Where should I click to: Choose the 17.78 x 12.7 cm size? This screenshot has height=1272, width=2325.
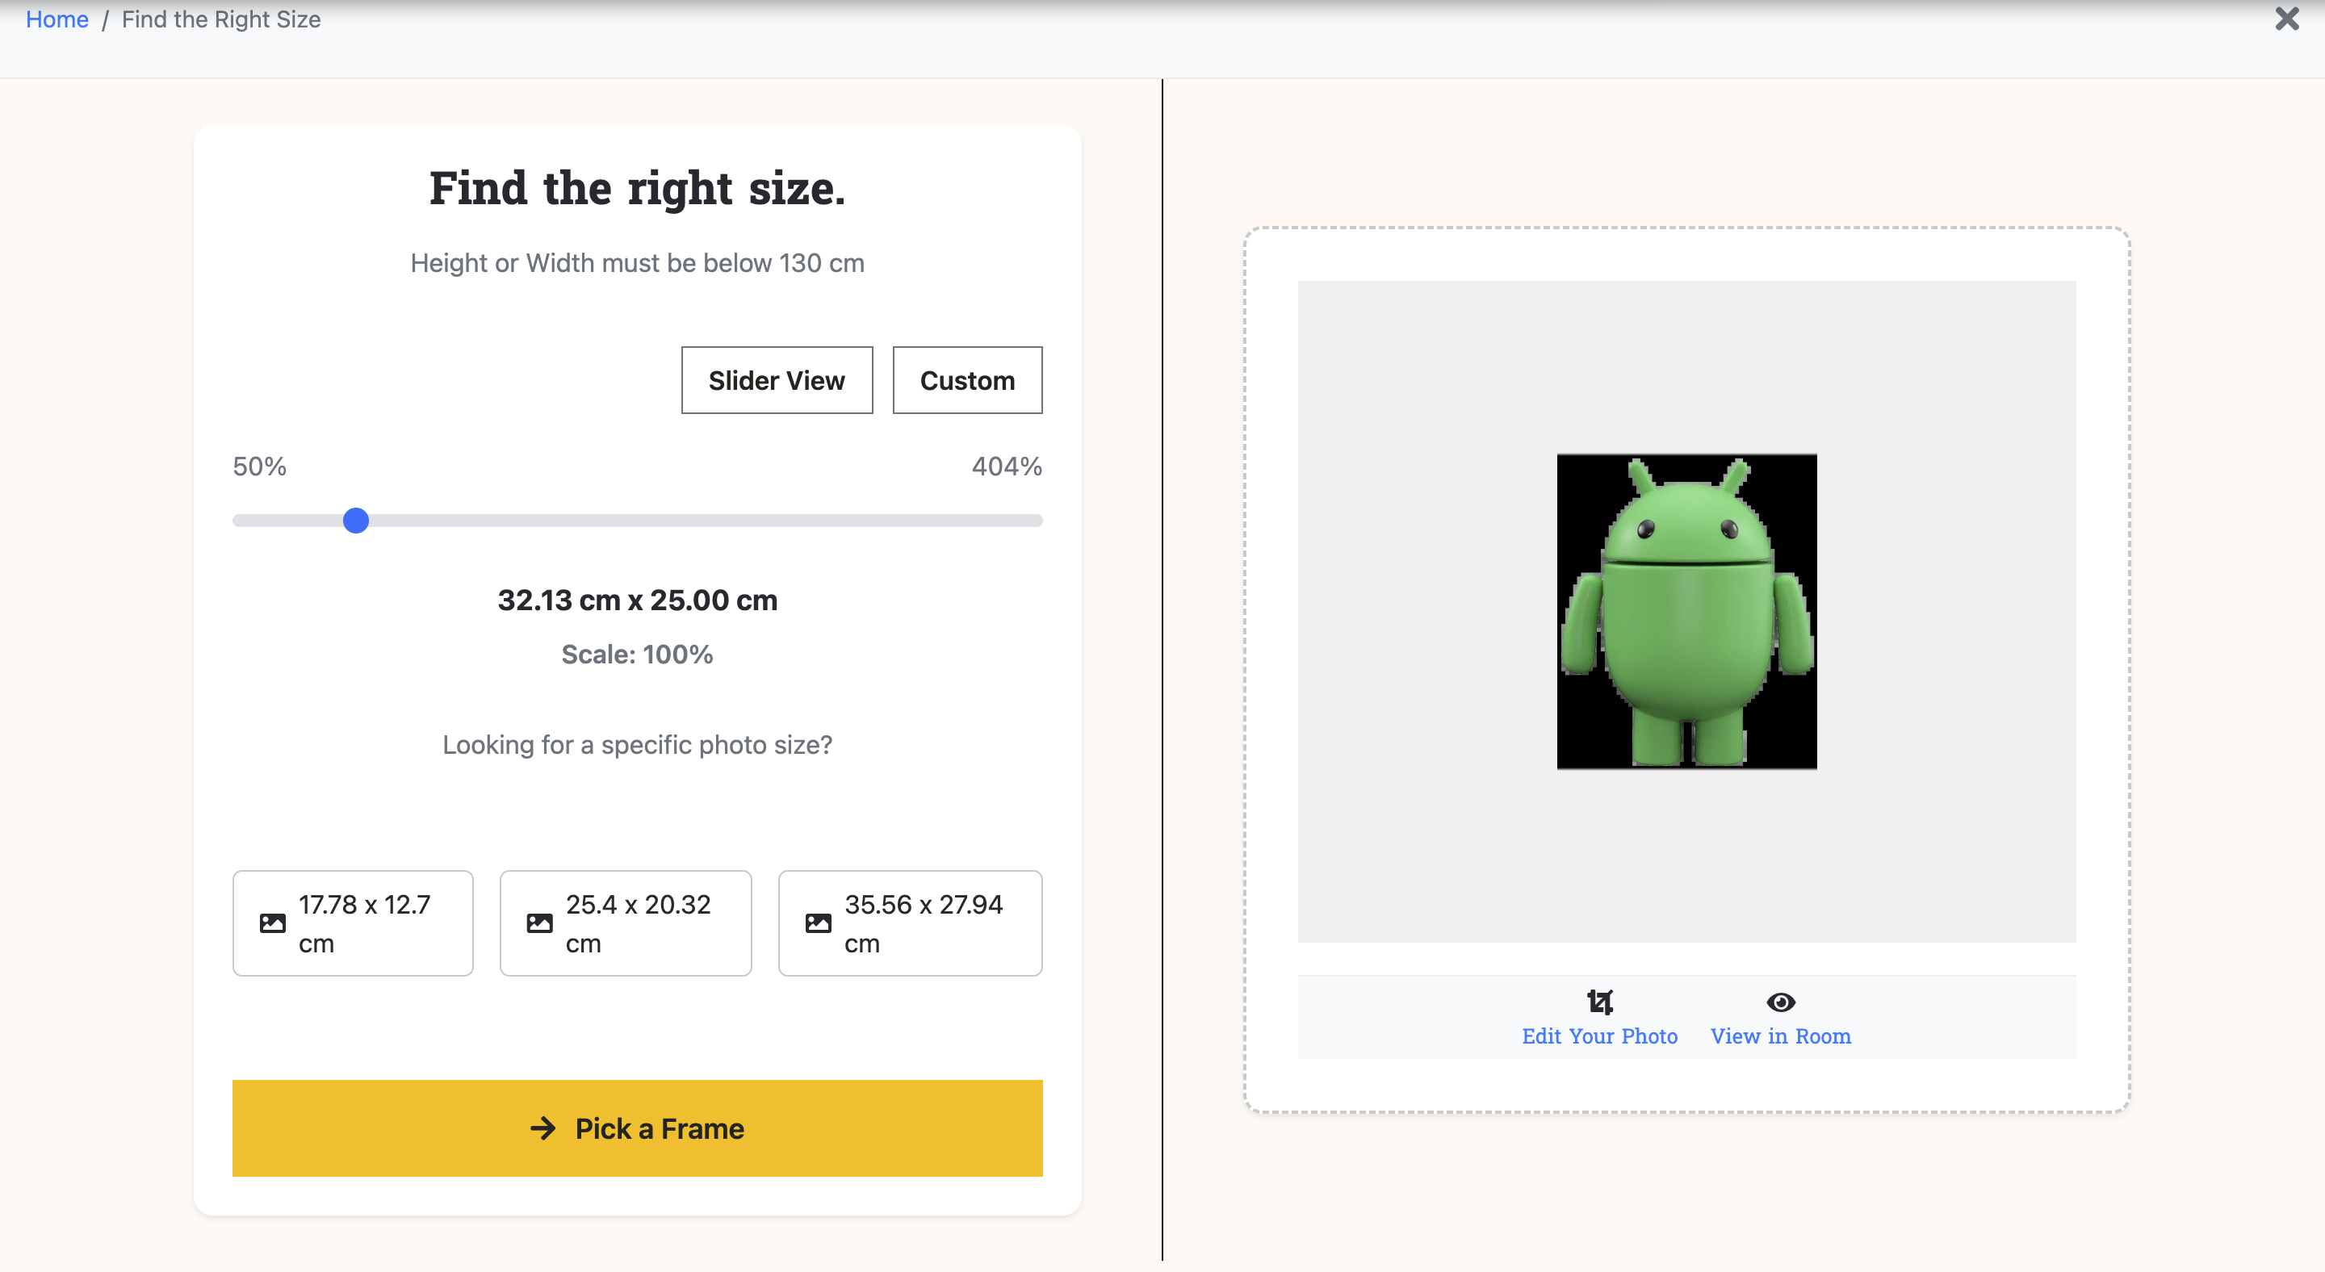coord(353,923)
